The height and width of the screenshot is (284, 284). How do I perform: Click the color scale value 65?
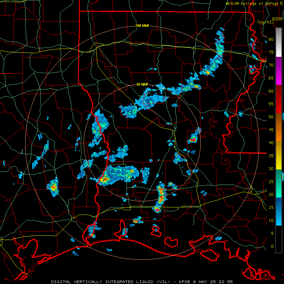click(x=271, y=78)
